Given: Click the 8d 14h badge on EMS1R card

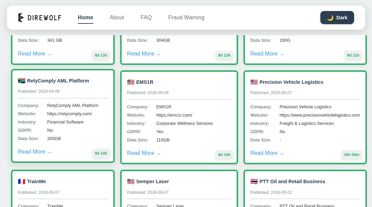Looking at the screenshot, I should click(224, 155).
